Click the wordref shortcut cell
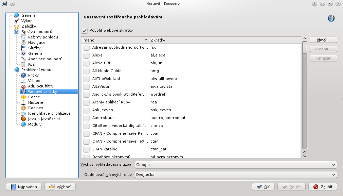343x196 pixels. pyautogui.click(x=158, y=94)
